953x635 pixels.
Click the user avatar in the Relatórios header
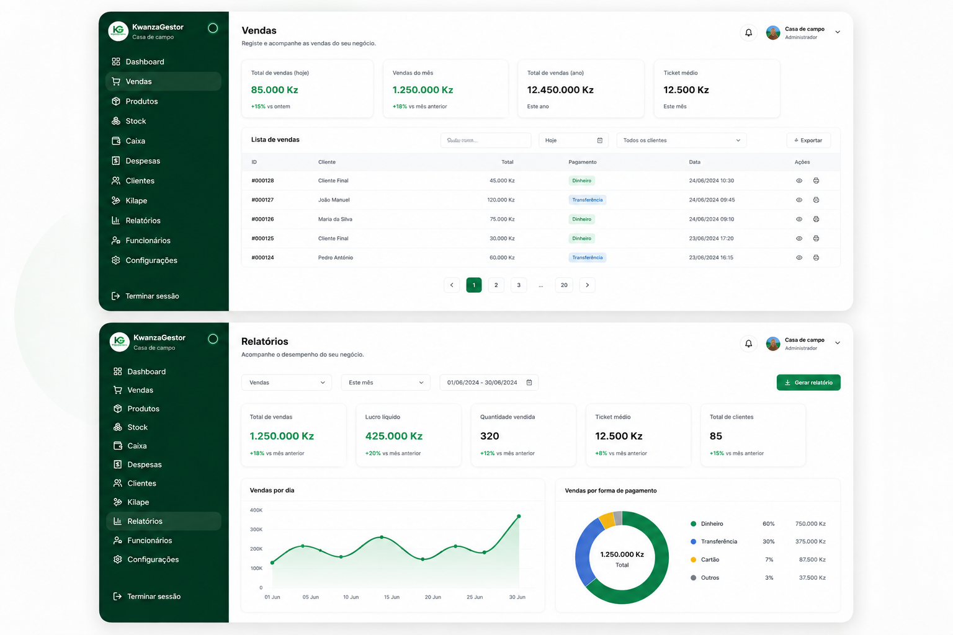[x=773, y=344]
